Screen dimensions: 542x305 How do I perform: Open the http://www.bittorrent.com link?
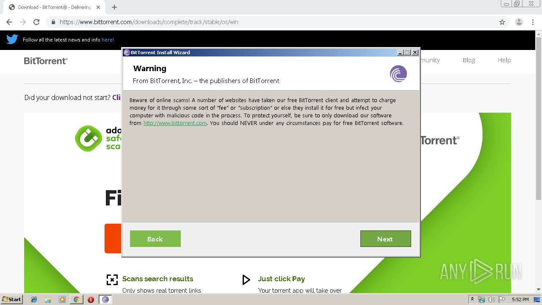click(x=175, y=123)
